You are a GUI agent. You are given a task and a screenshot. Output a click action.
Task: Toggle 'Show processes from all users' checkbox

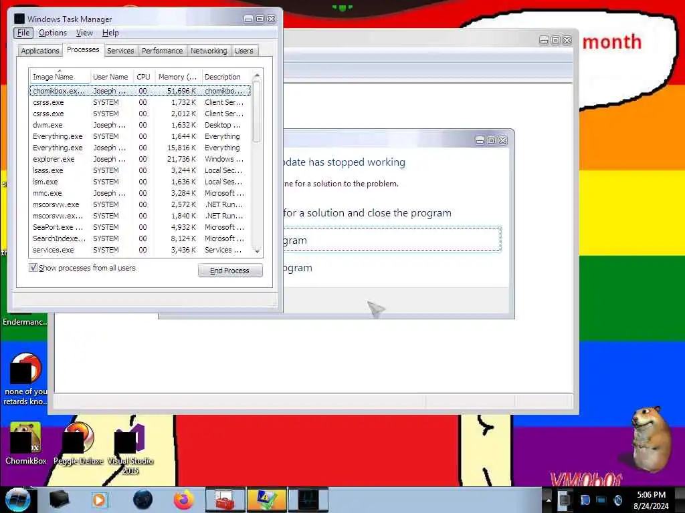(x=33, y=267)
